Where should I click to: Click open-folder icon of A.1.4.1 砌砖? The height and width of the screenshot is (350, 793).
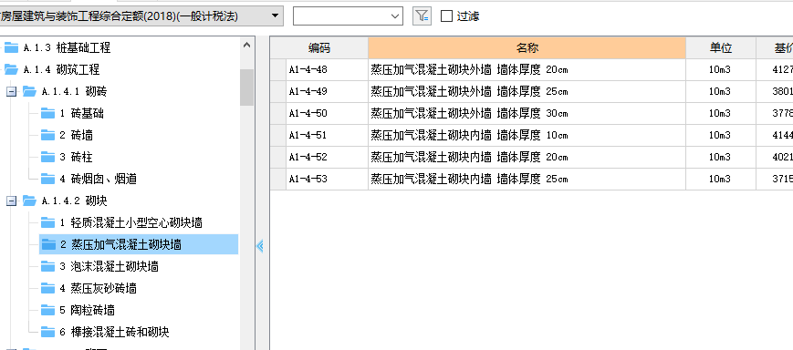tap(29, 91)
